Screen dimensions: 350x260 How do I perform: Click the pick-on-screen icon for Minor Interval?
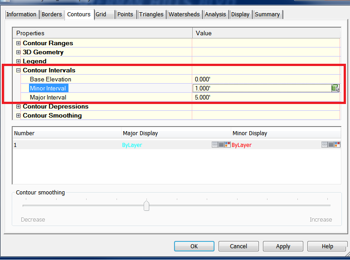tap(335, 88)
